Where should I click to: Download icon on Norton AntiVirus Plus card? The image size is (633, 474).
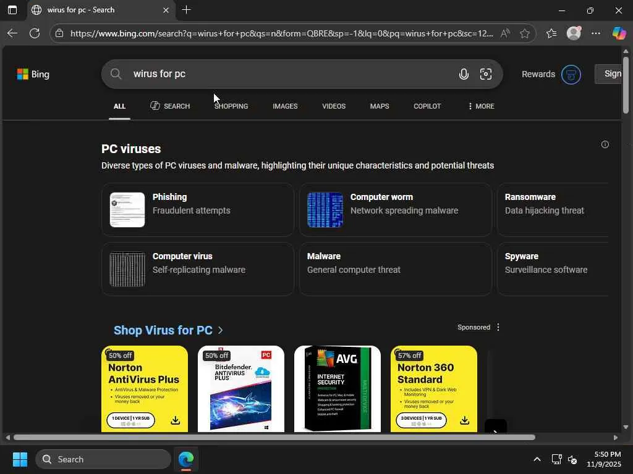pyautogui.click(x=175, y=420)
